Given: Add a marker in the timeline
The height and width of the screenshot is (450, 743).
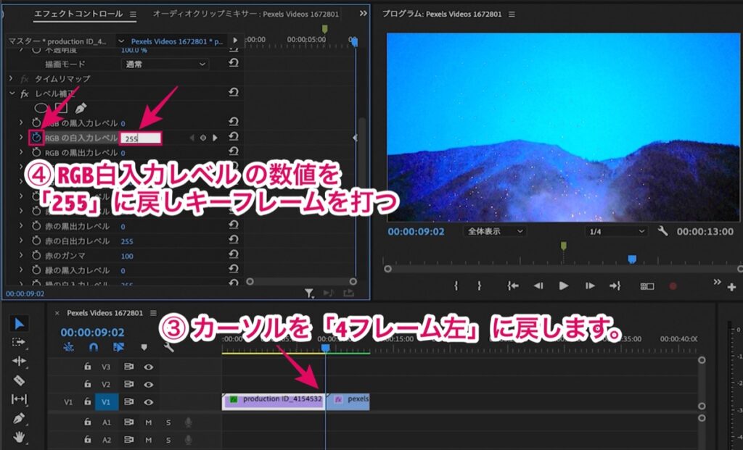Looking at the screenshot, I should [x=144, y=347].
